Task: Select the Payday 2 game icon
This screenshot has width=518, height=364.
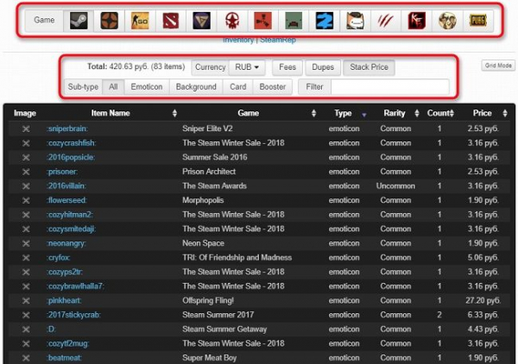Action: [325, 21]
